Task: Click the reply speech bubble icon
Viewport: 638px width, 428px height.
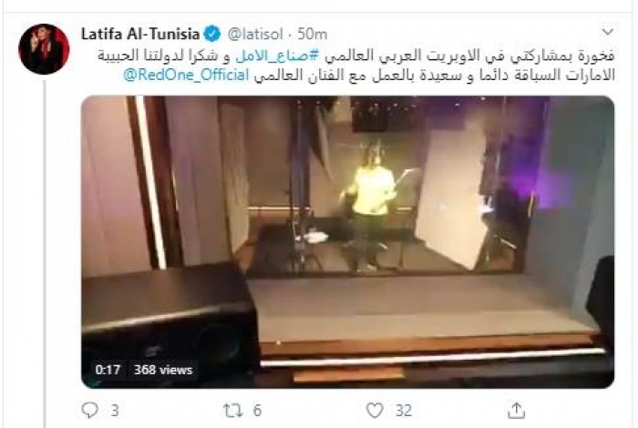Action: pyautogui.click(x=89, y=410)
